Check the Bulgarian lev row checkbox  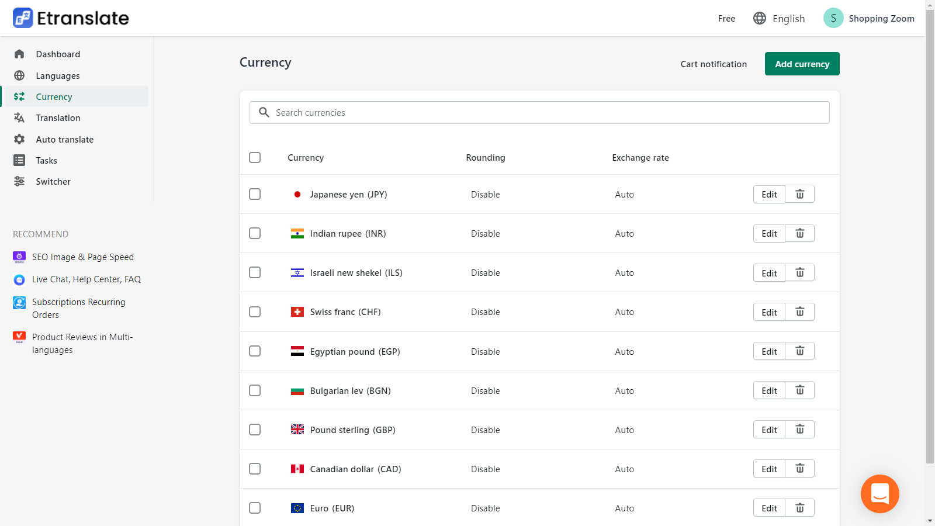pos(255,390)
